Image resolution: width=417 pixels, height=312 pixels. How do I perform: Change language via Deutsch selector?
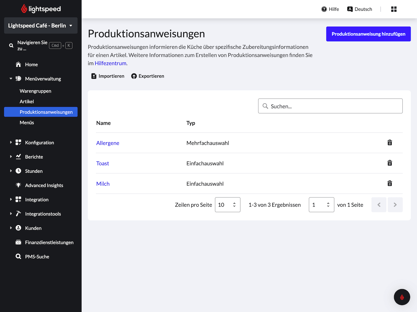point(360,9)
